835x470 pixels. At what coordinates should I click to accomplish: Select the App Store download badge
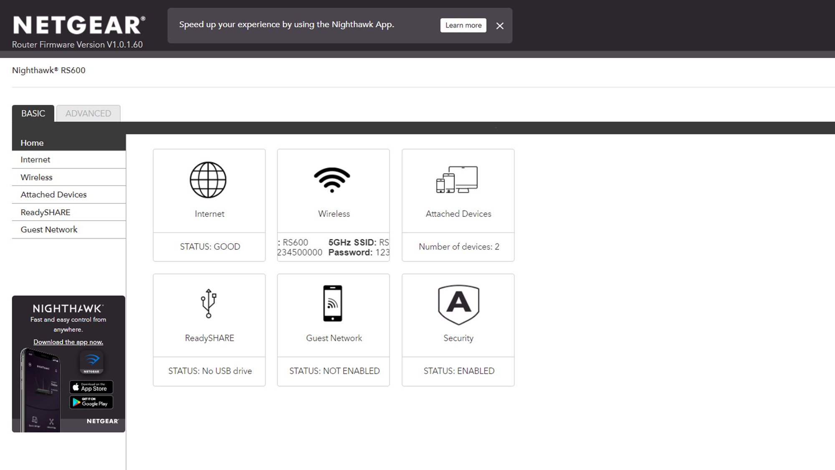coord(91,387)
